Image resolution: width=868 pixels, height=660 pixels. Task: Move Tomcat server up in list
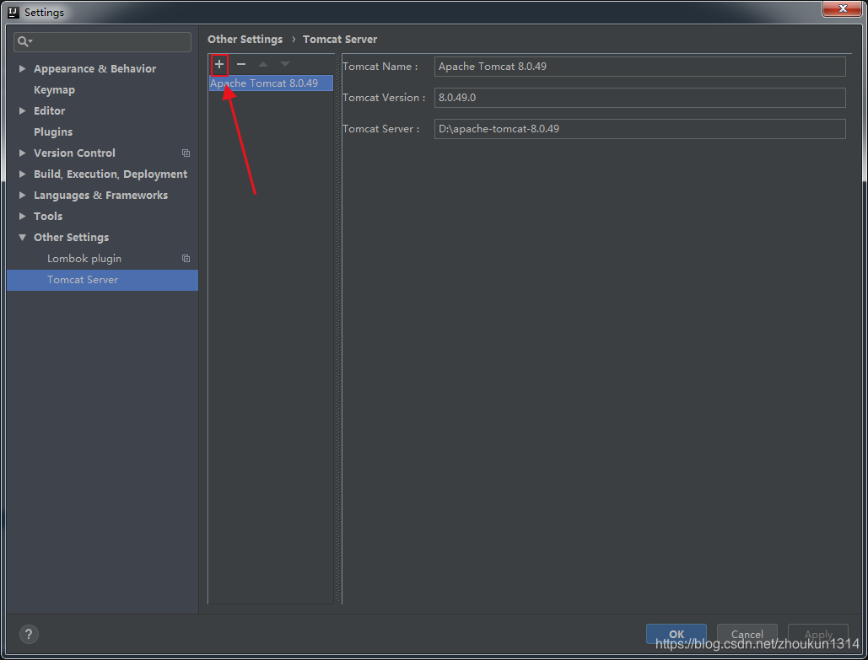click(x=263, y=64)
